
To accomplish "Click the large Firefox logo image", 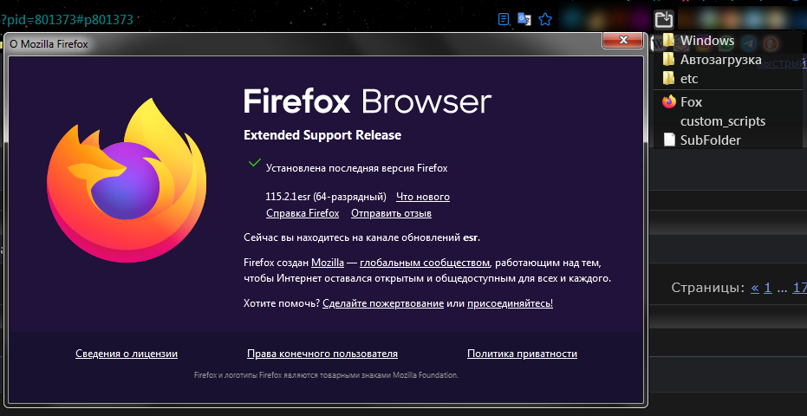I will point(127,180).
